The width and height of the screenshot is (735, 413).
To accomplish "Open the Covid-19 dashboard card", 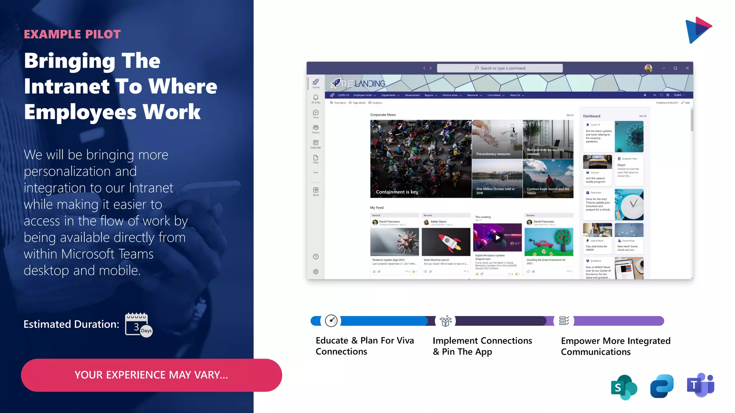I will click(613, 137).
